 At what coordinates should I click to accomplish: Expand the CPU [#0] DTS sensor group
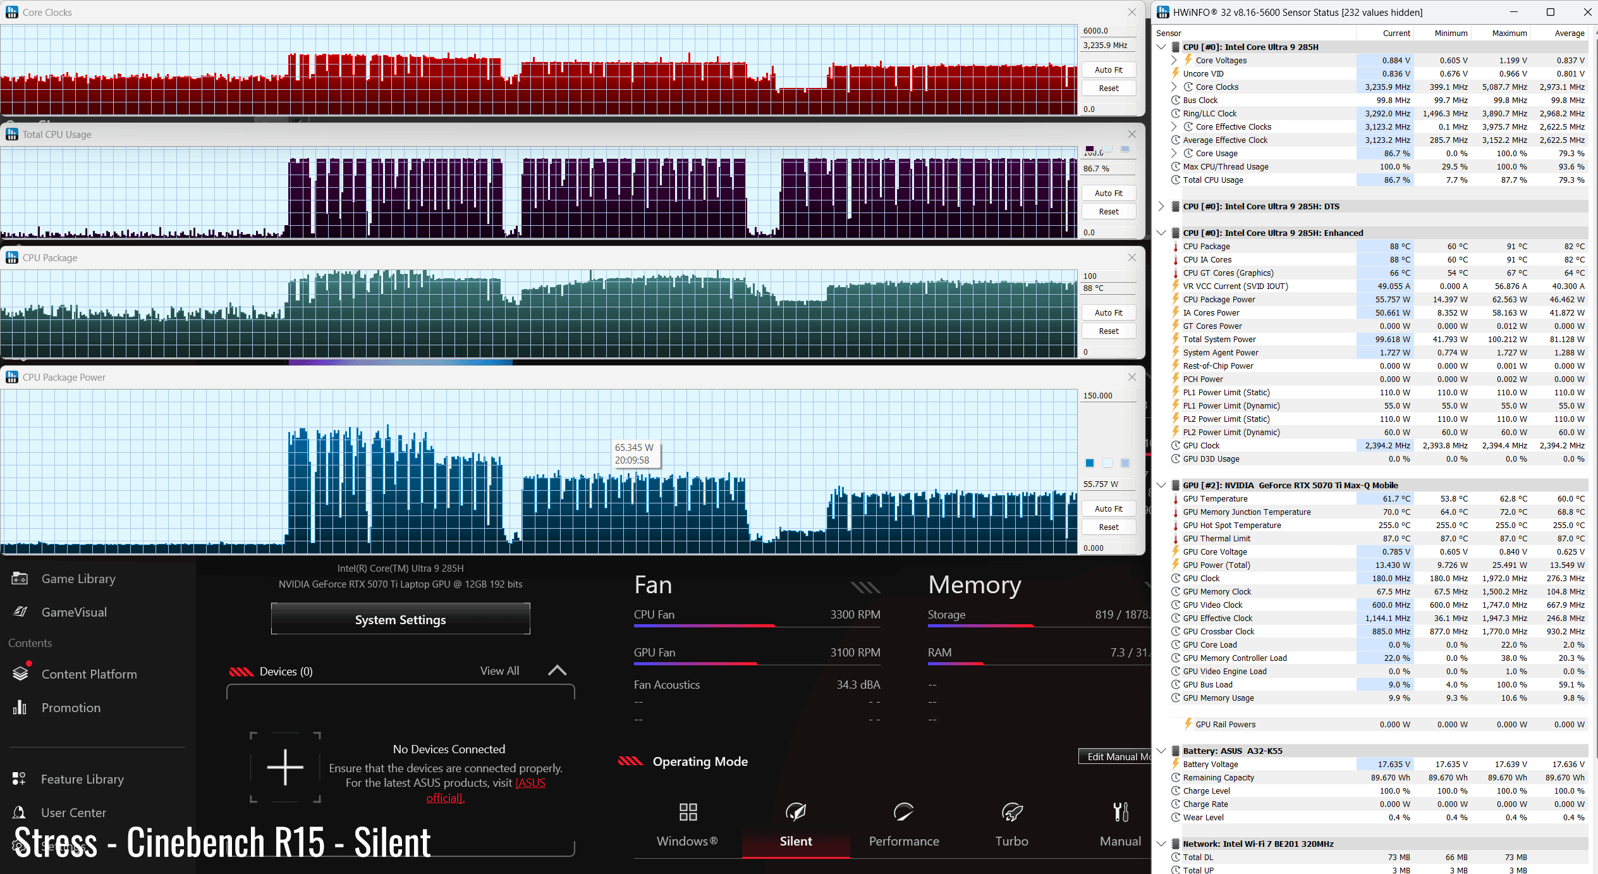click(1161, 206)
